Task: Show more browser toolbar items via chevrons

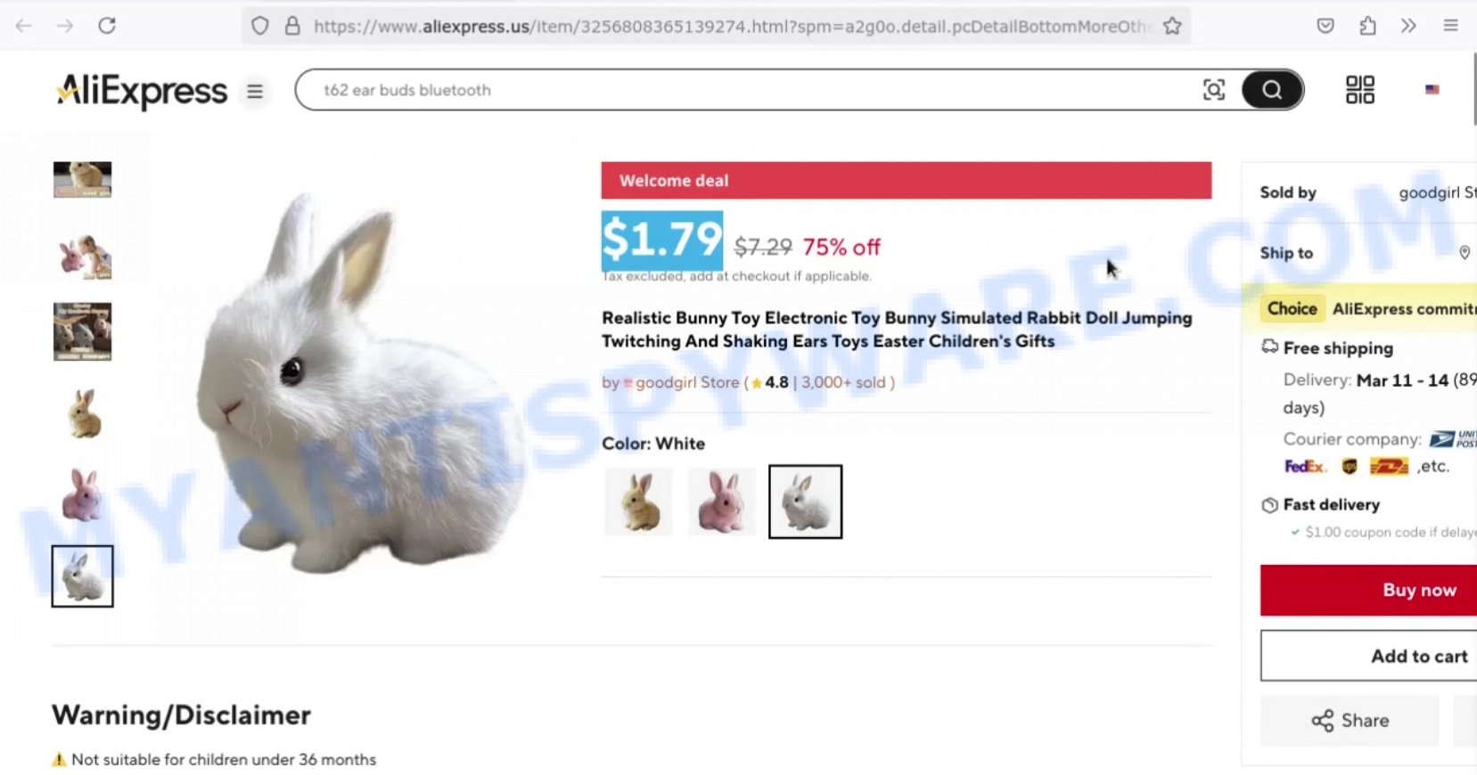Action: click(x=1408, y=26)
